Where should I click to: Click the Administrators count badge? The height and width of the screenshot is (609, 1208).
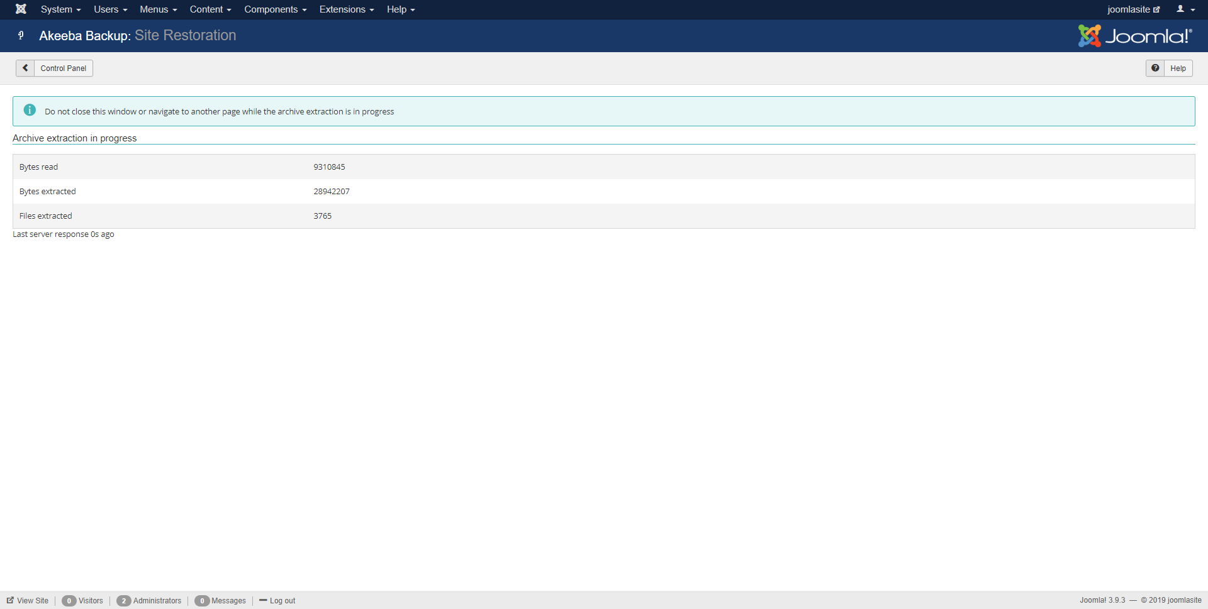[x=124, y=600]
